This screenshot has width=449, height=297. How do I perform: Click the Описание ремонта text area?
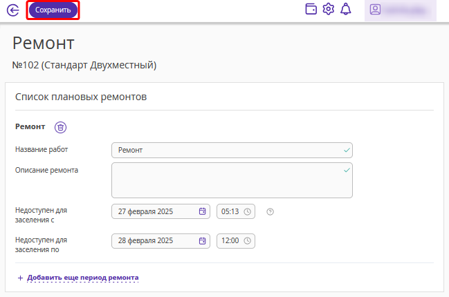click(x=232, y=180)
